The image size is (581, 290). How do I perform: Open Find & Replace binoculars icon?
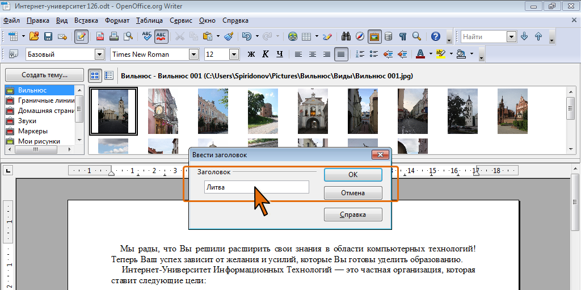(347, 36)
